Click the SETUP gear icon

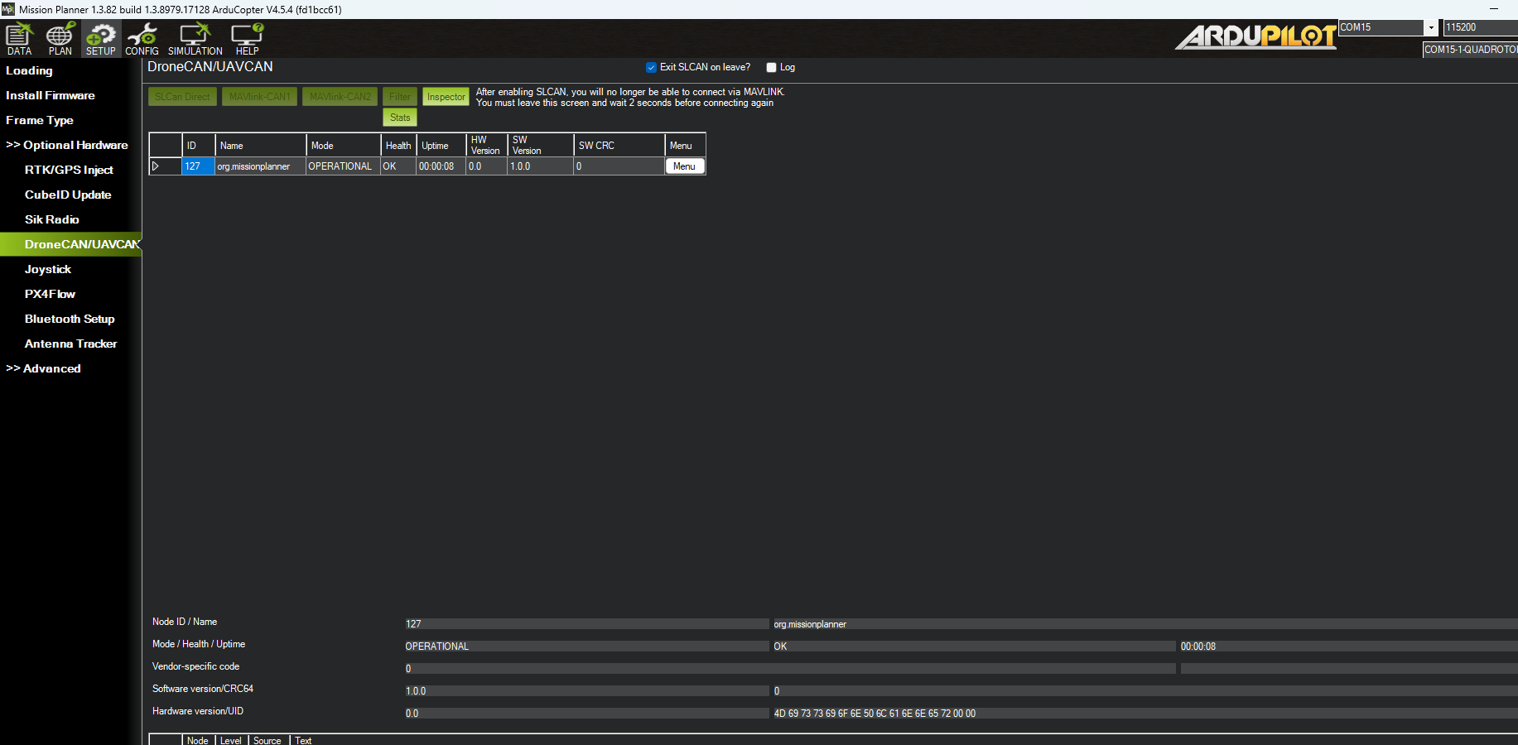[101, 39]
